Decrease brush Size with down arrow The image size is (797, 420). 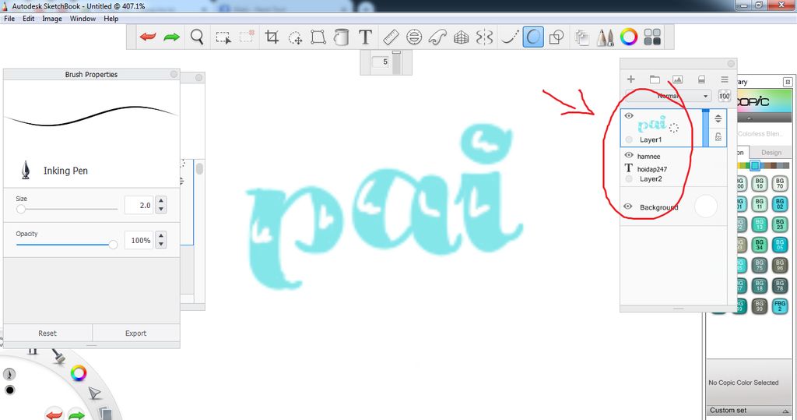coord(161,210)
